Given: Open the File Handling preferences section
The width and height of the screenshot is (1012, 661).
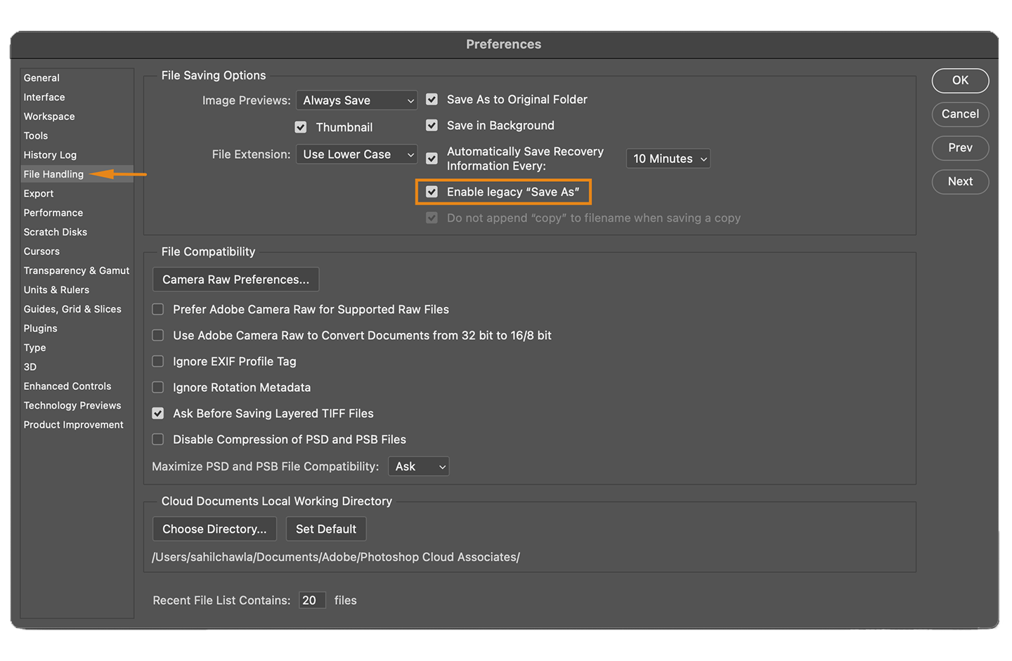Looking at the screenshot, I should click(x=53, y=174).
